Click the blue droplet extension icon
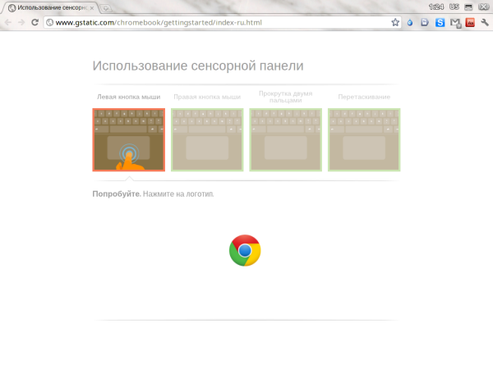This screenshot has width=493, height=369. [x=410, y=23]
